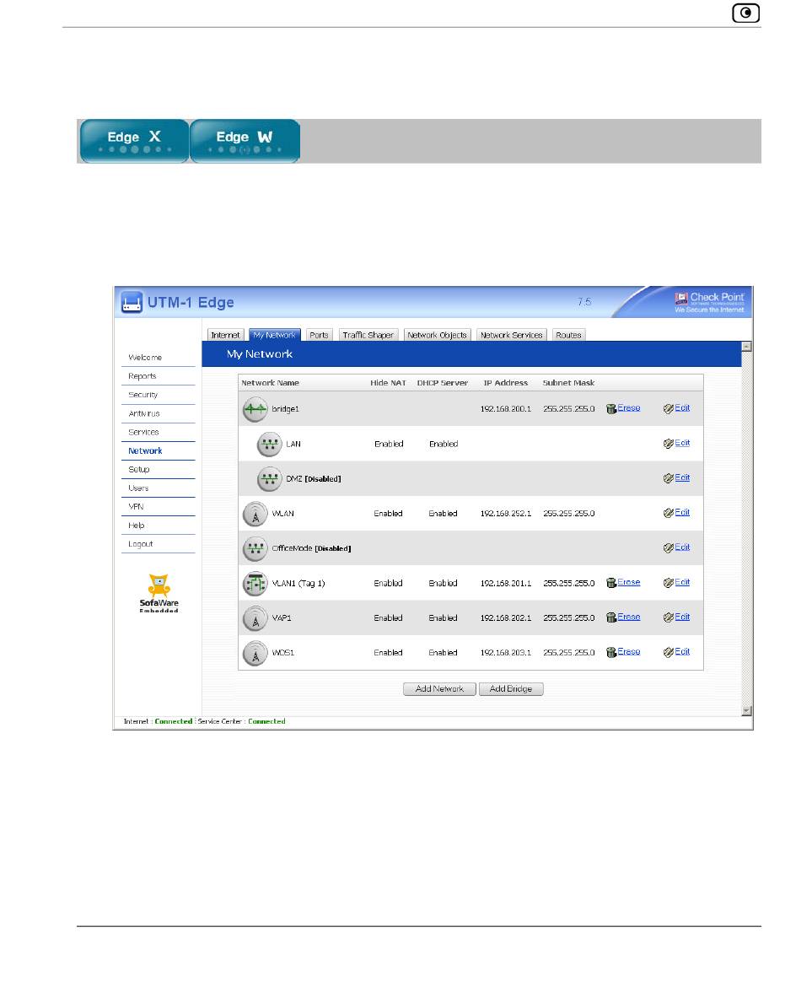Click IP address 192.168.200.1
The image size is (801, 992).
tap(506, 409)
